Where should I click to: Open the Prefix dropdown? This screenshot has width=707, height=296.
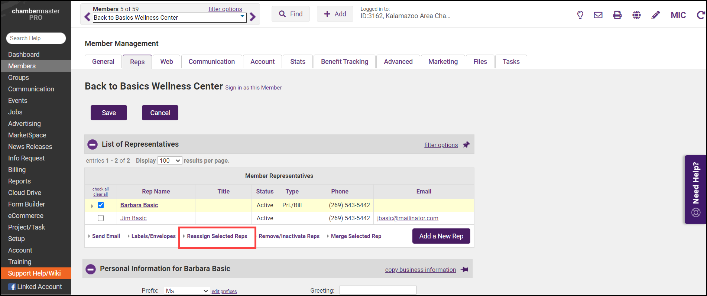(187, 291)
